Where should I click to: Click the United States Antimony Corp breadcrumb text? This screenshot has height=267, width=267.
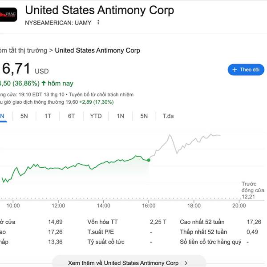coord(97,50)
